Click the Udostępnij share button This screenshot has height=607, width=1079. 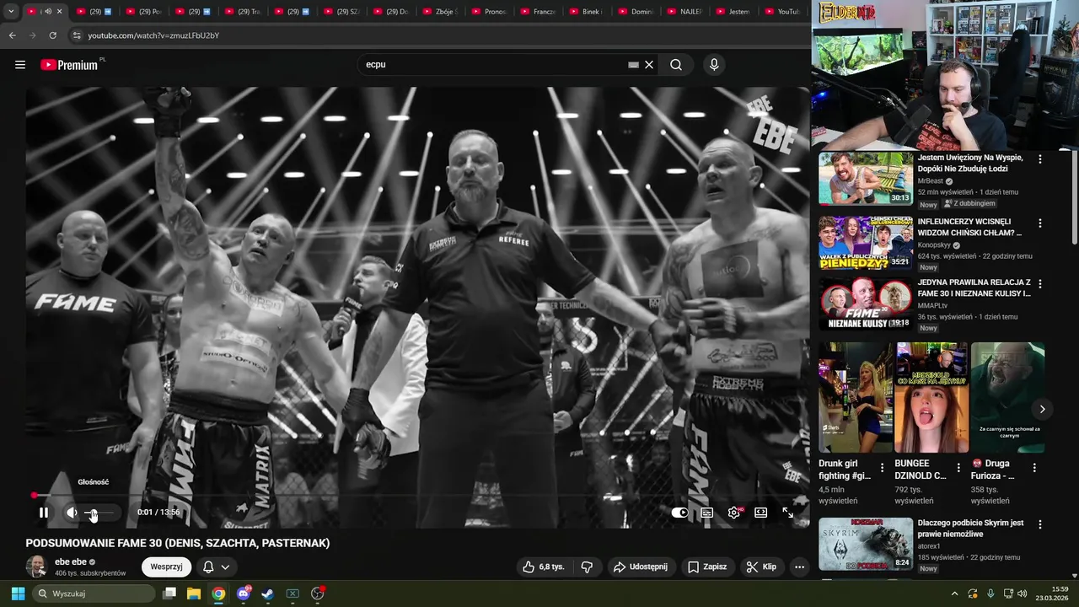coord(641,567)
